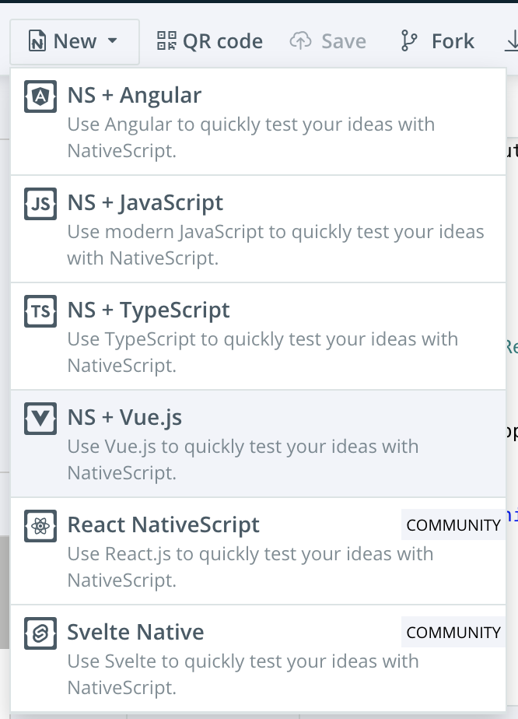Click the JS template icon

(40, 204)
